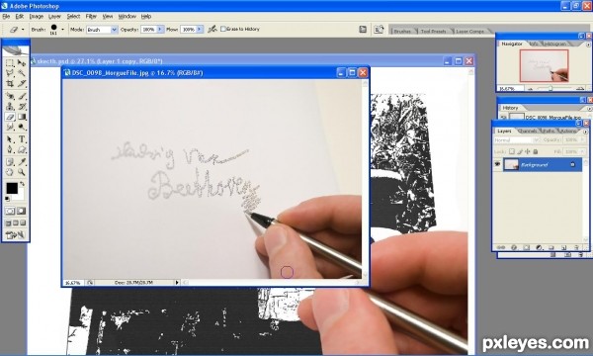593x356 pixels.
Task: Select the Blur tool
Action: coord(10,127)
